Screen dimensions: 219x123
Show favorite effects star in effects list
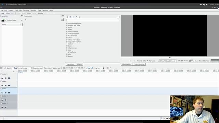click(79, 17)
